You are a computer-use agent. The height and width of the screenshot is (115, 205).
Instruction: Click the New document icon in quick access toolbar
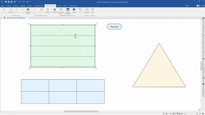pyautogui.click(x=2, y=2)
